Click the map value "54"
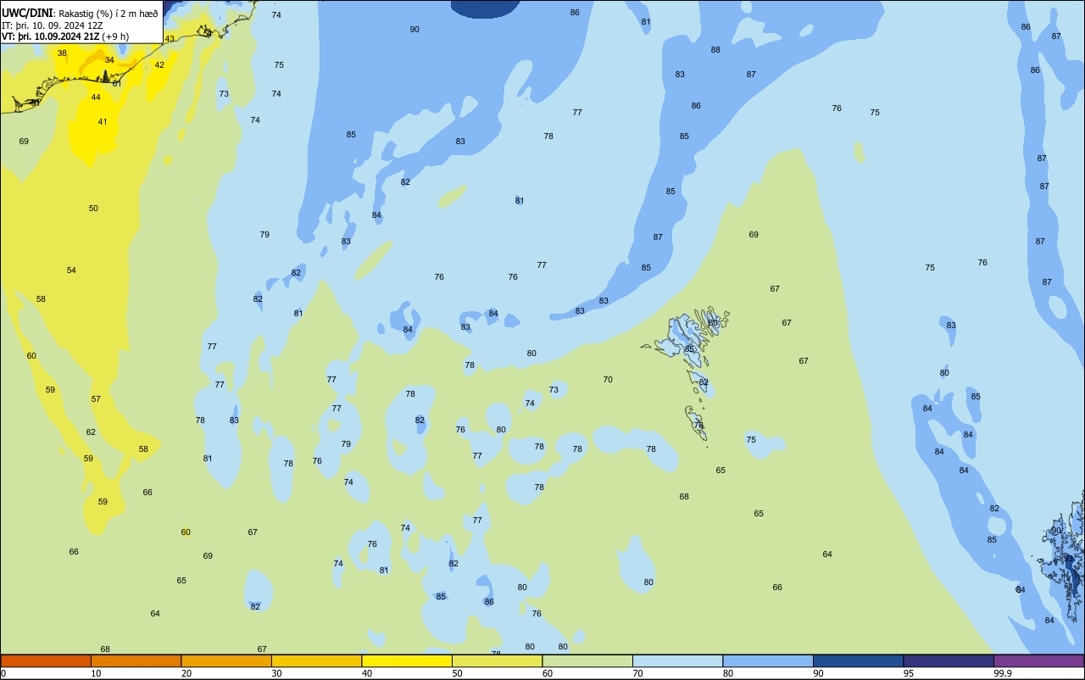Image resolution: width=1085 pixels, height=680 pixels. [x=71, y=270]
